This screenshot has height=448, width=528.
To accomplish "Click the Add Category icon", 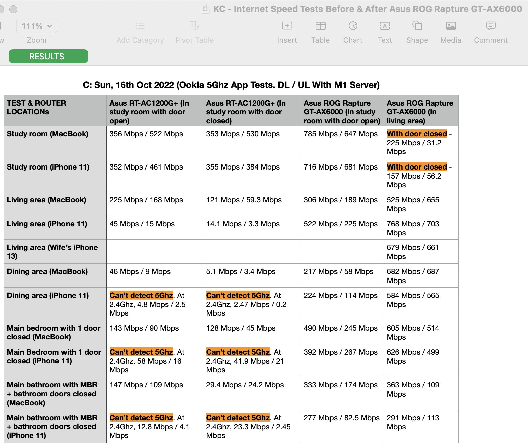I will [140, 26].
